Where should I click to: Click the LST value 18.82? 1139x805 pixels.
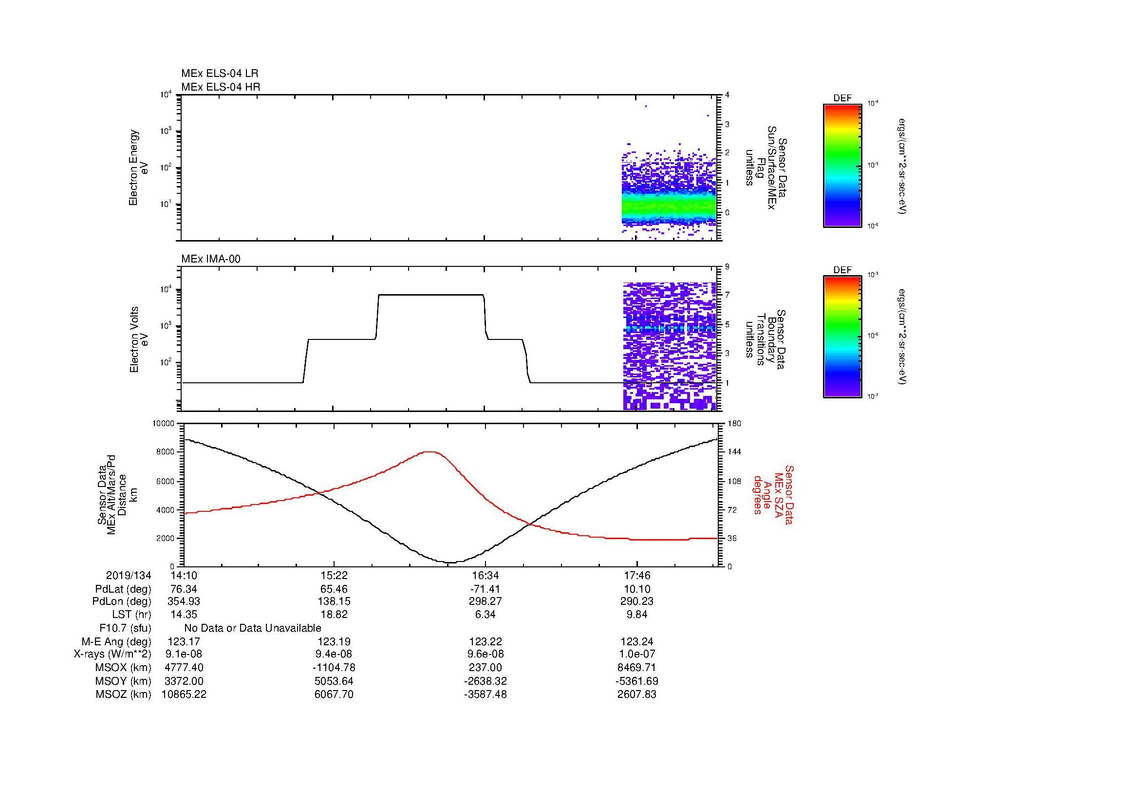[x=334, y=615]
